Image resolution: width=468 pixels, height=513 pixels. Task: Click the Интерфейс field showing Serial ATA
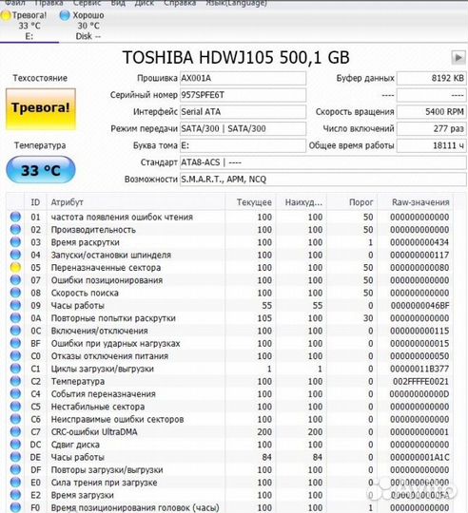coord(243,112)
